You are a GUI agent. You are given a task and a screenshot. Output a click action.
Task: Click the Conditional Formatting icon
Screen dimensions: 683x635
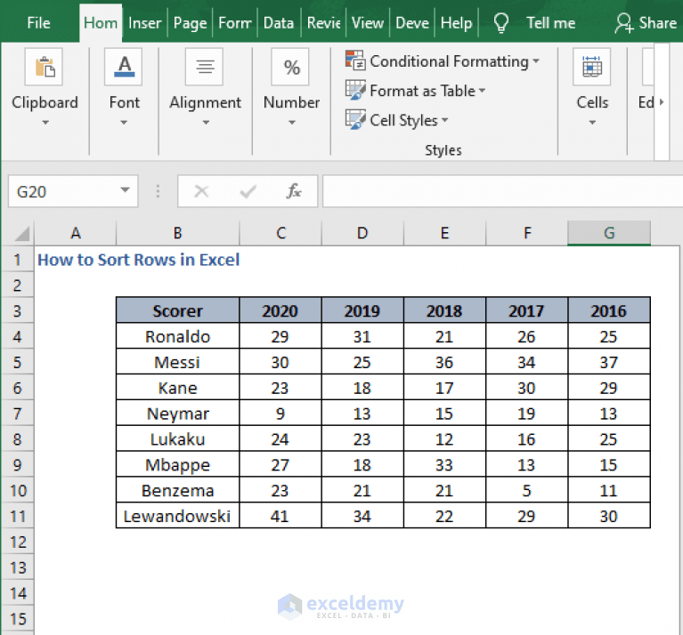click(355, 60)
